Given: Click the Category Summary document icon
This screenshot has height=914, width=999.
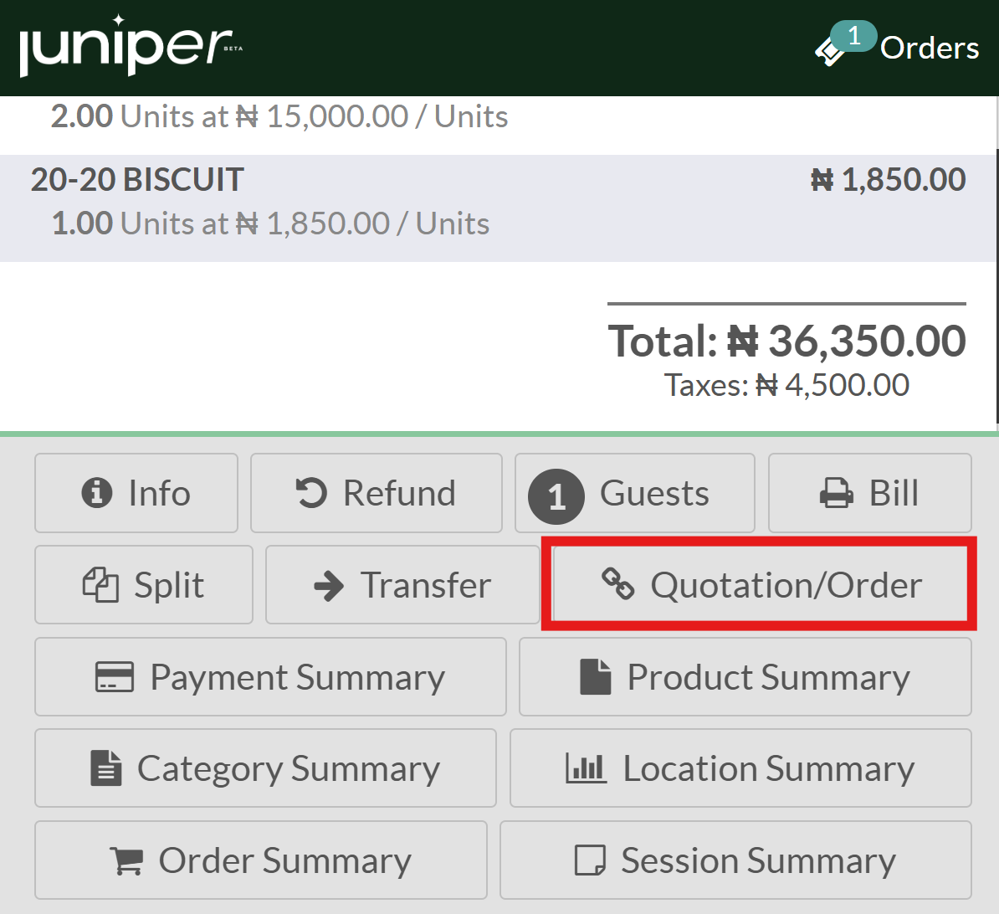Looking at the screenshot, I should (105, 768).
